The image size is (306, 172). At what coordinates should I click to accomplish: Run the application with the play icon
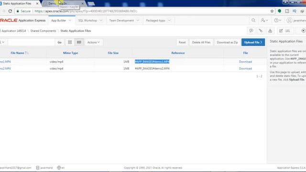coord(303,31)
